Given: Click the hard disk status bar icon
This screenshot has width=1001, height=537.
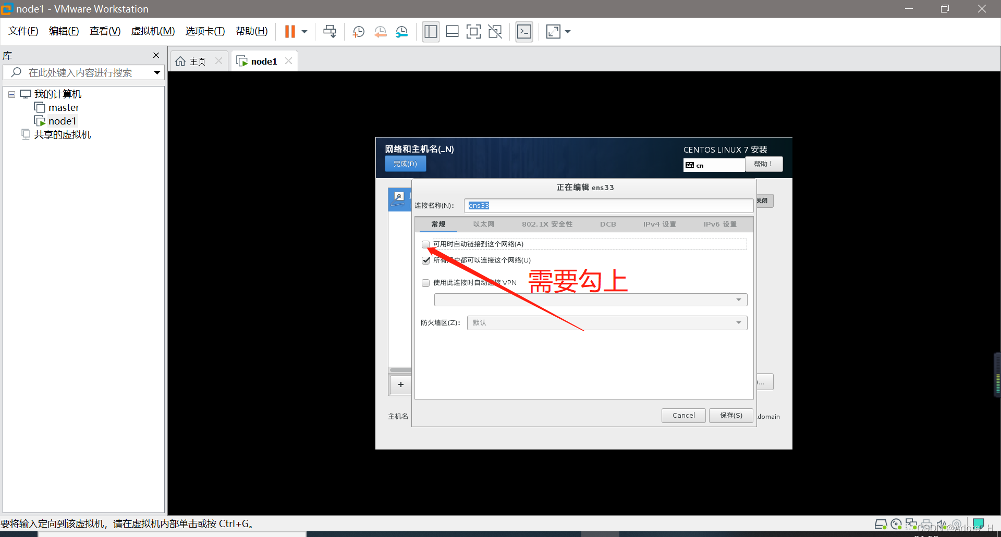Looking at the screenshot, I should 881,524.
